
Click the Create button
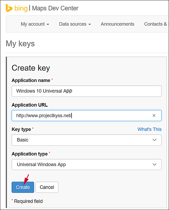click(x=23, y=187)
